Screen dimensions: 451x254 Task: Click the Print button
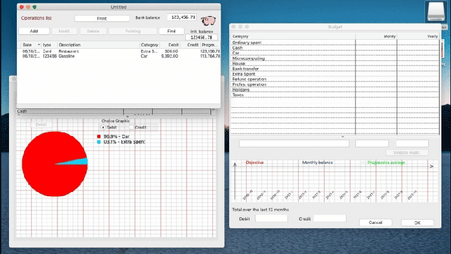[102, 19]
